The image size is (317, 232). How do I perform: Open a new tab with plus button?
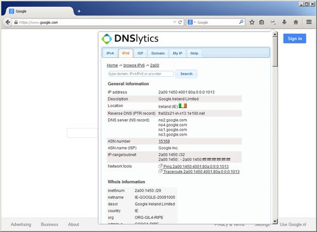point(79,11)
